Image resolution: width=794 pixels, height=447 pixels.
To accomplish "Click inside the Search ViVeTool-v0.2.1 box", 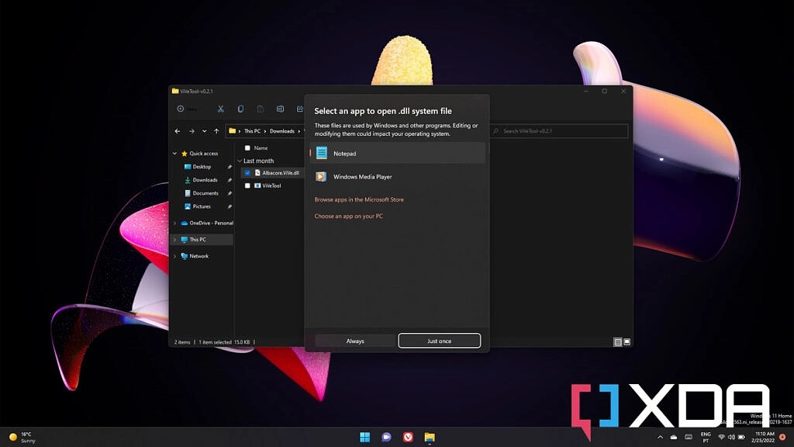I will pos(558,130).
